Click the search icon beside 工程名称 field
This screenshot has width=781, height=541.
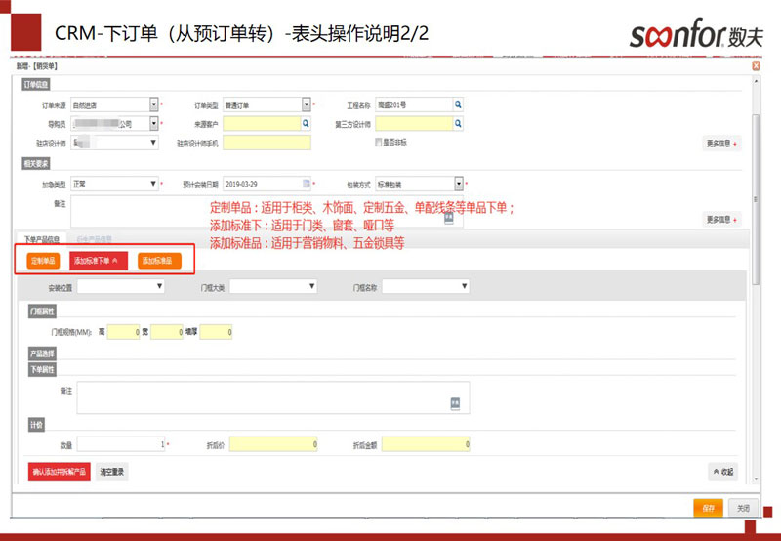[x=458, y=104]
